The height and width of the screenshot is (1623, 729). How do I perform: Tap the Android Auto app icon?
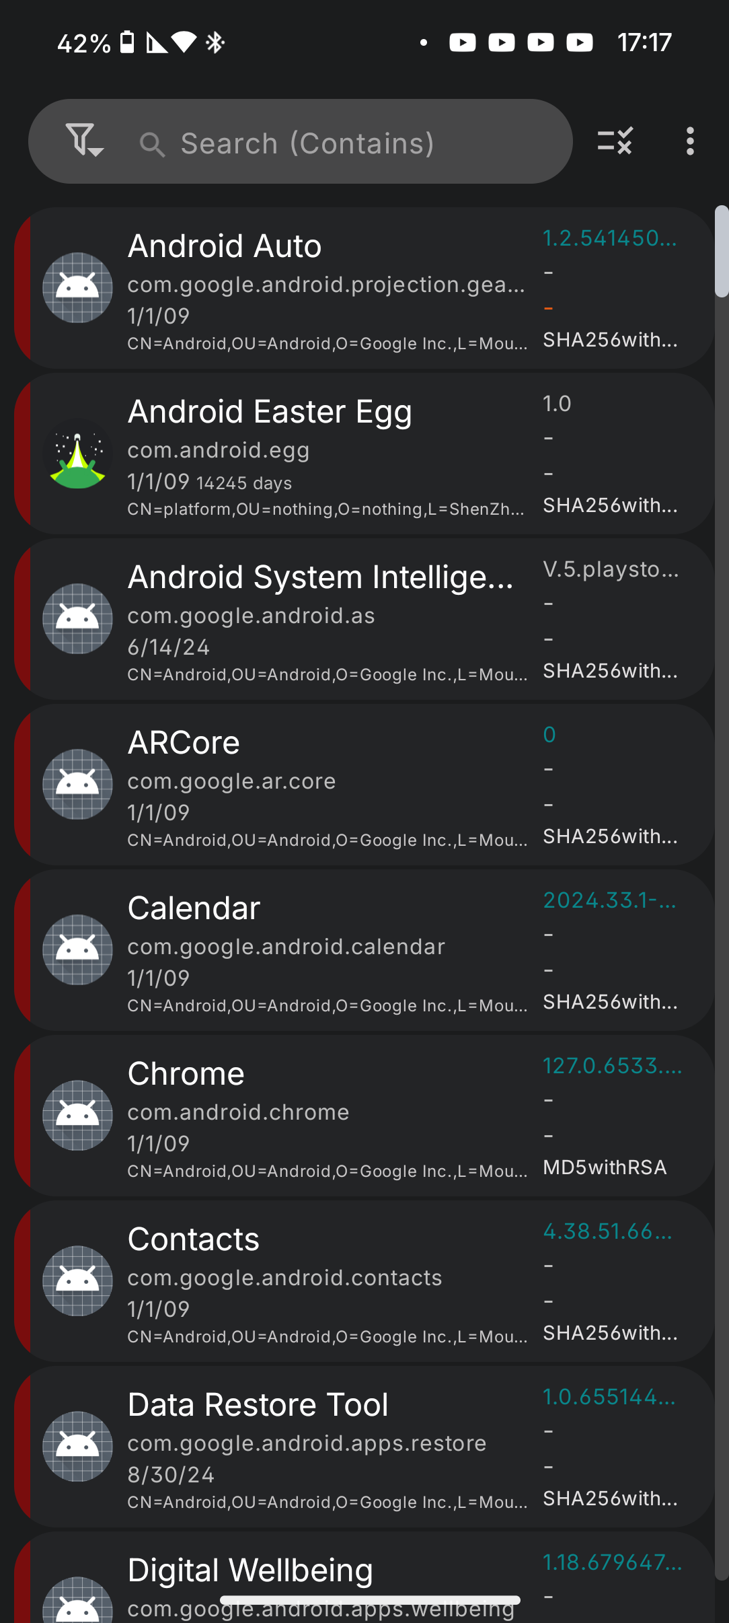point(78,288)
